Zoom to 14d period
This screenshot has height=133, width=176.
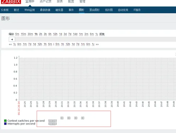75,34
